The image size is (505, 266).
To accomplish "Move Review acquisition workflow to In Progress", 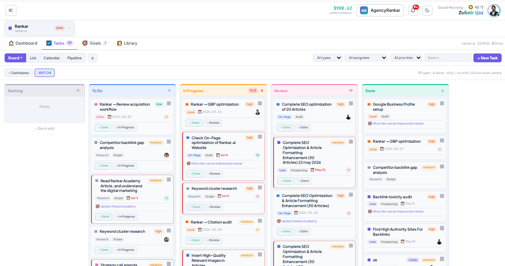I will [125, 128].
